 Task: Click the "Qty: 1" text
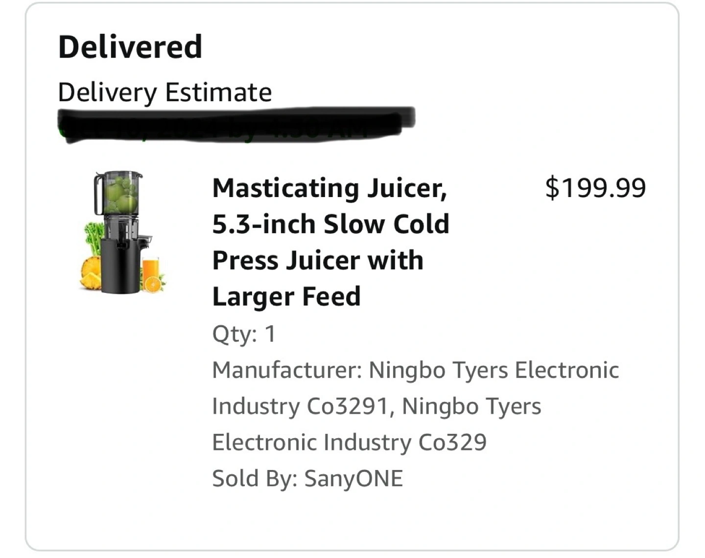244,335
